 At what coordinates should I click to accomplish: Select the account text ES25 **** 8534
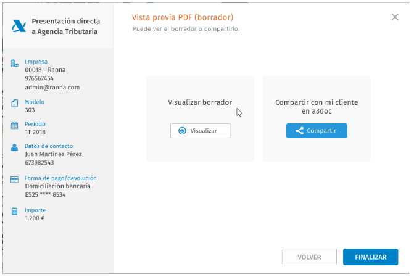[x=45, y=195]
